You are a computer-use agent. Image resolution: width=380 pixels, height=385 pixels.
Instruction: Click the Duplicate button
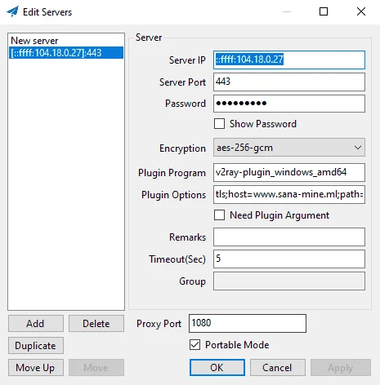pyautogui.click(x=36, y=345)
